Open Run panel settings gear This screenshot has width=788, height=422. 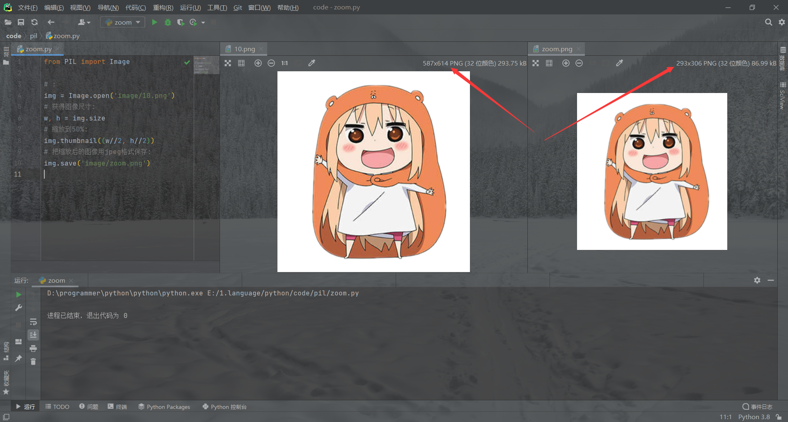(757, 280)
